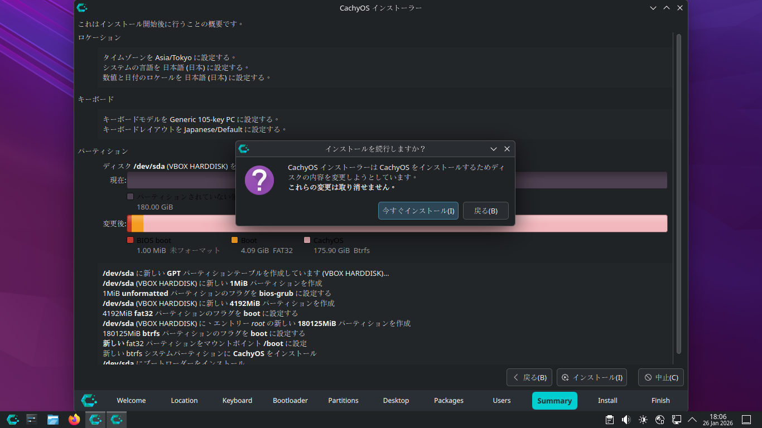Close the install confirmation dialog
Image resolution: width=762 pixels, height=428 pixels.
(x=507, y=149)
